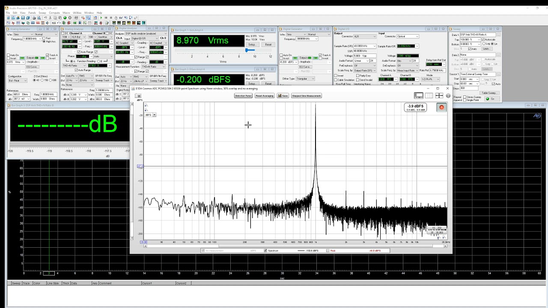This screenshot has height=308, width=548.
Task: Click the green right-arrow toolbar icon
Action: [75, 23]
